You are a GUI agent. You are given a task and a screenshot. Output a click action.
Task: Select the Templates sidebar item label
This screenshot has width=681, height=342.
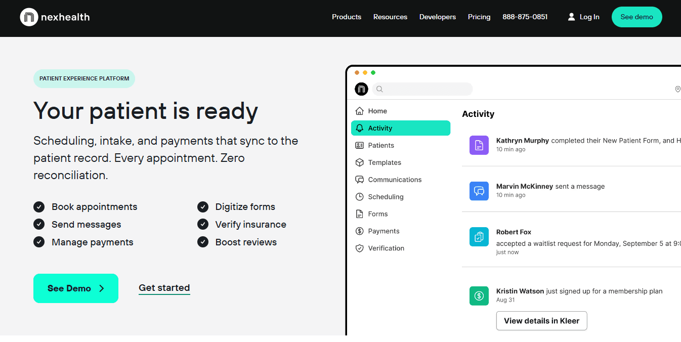(x=385, y=162)
